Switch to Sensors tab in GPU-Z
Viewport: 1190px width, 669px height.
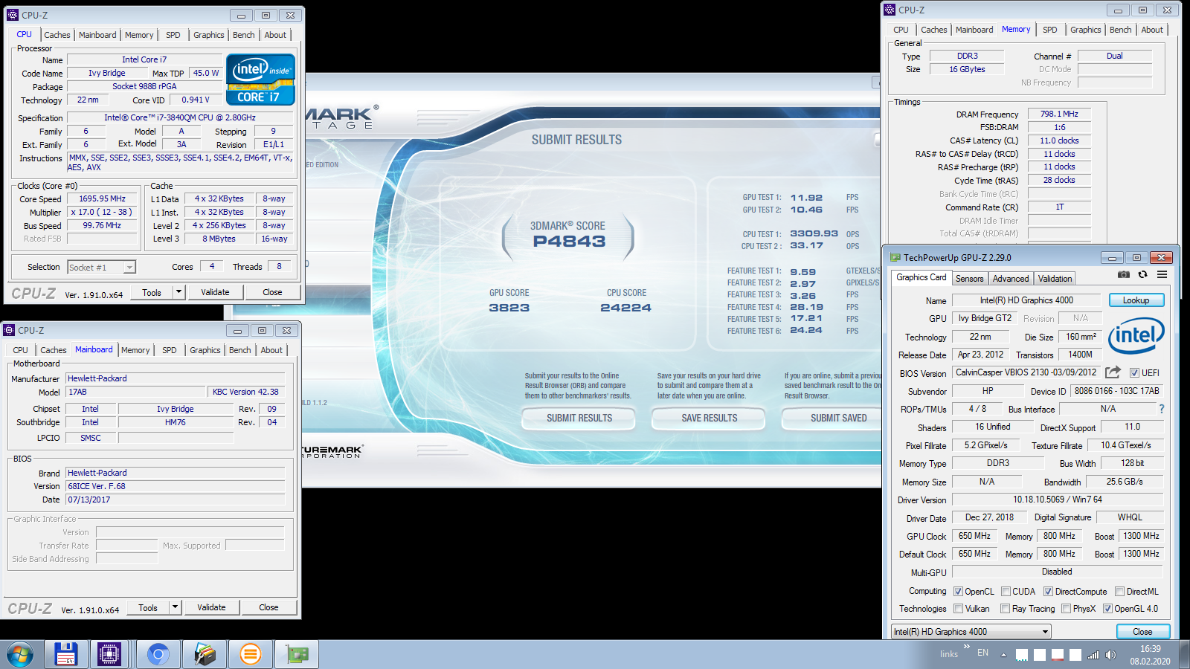(x=969, y=279)
